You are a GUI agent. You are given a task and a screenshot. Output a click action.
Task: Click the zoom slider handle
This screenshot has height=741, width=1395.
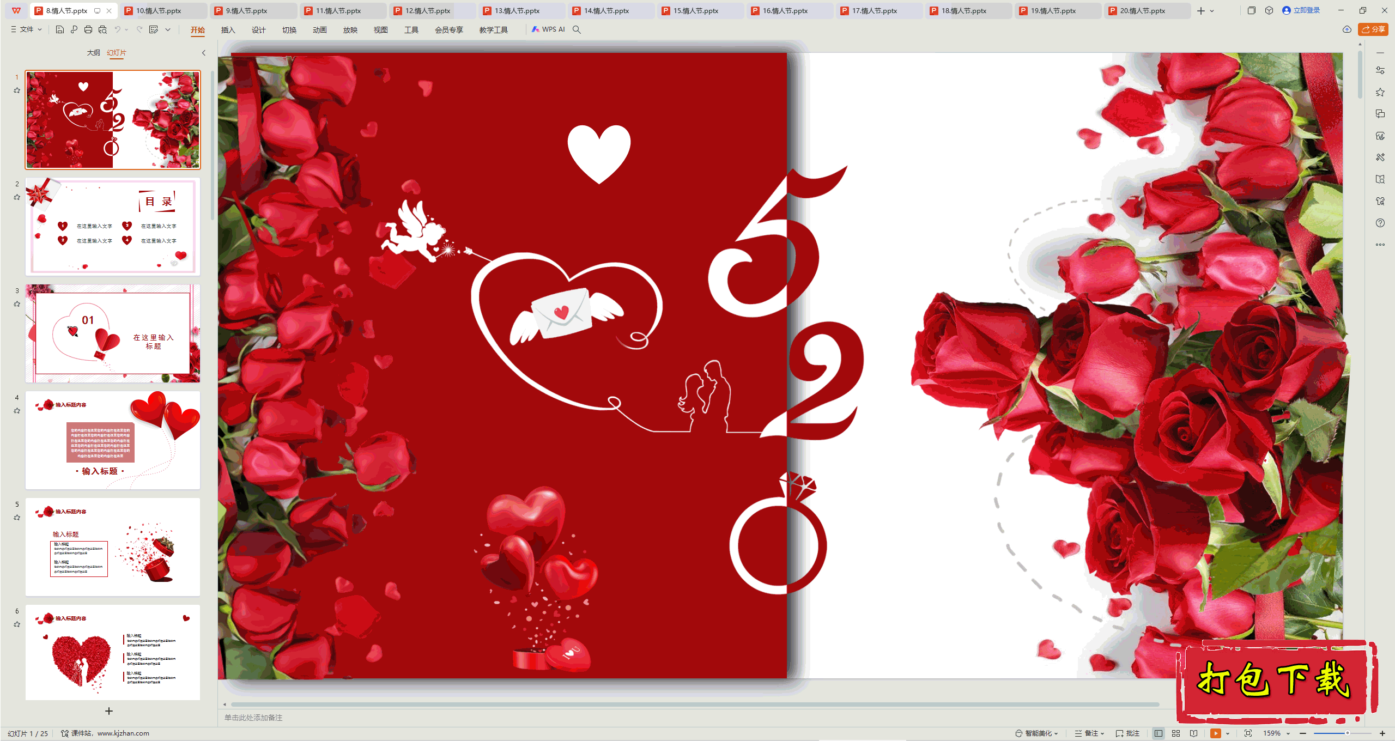coord(1347,733)
